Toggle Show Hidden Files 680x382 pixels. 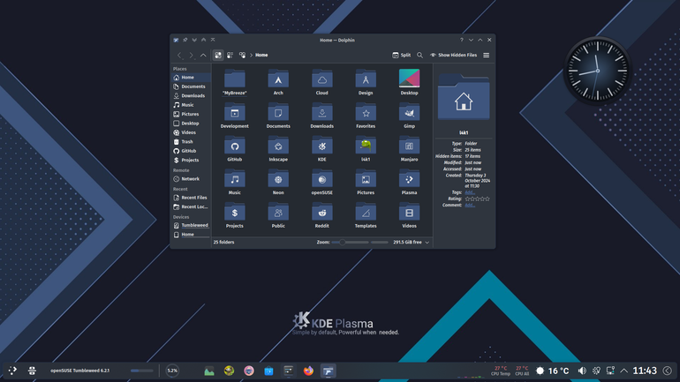tap(453, 55)
